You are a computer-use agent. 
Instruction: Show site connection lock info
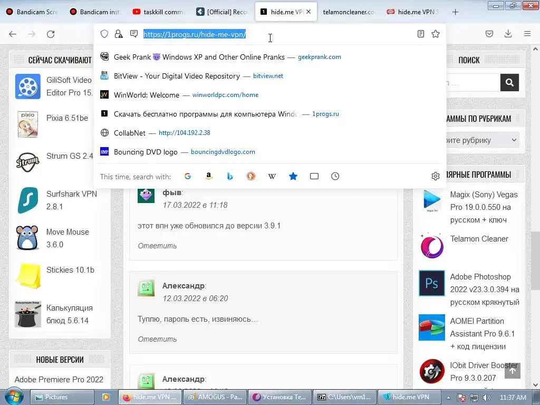[x=119, y=34]
